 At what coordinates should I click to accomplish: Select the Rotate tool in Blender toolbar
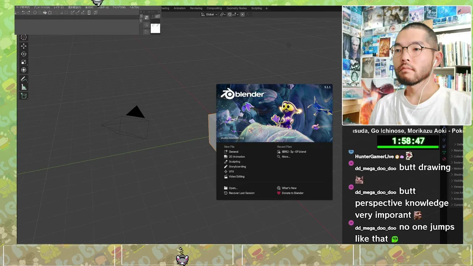pyautogui.click(x=24, y=54)
